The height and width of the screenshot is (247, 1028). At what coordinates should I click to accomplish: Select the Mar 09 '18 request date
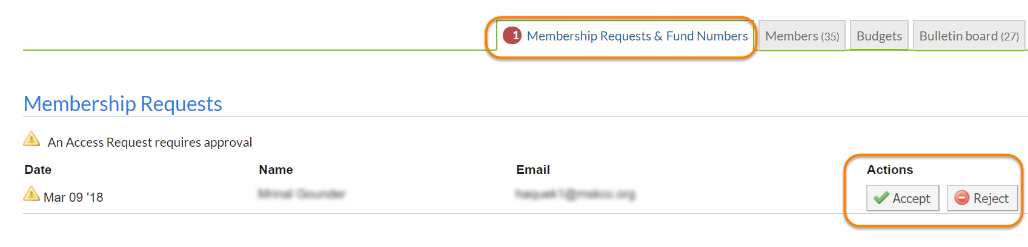pyautogui.click(x=73, y=197)
